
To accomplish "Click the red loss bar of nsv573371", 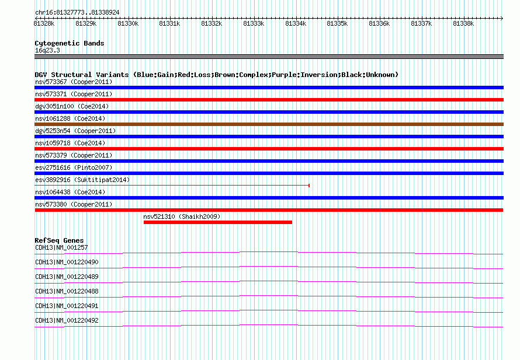I will [269, 100].
